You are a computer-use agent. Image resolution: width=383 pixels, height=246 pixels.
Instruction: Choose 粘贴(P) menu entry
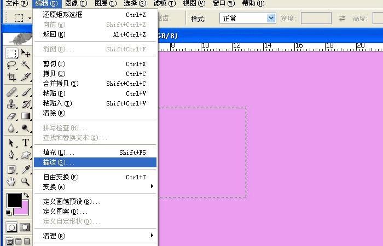tap(95, 93)
